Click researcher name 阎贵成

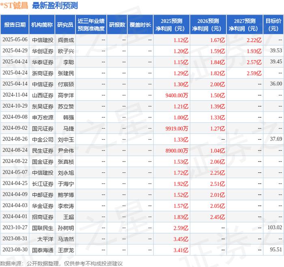pyautogui.click(x=66, y=40)
